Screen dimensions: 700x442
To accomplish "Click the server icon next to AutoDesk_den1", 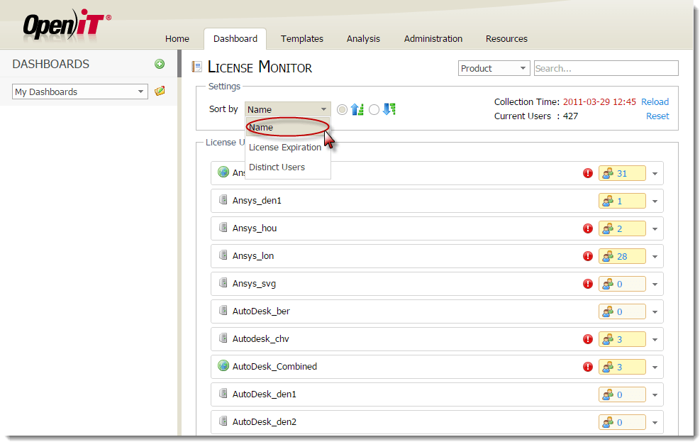I will [223, 393].
